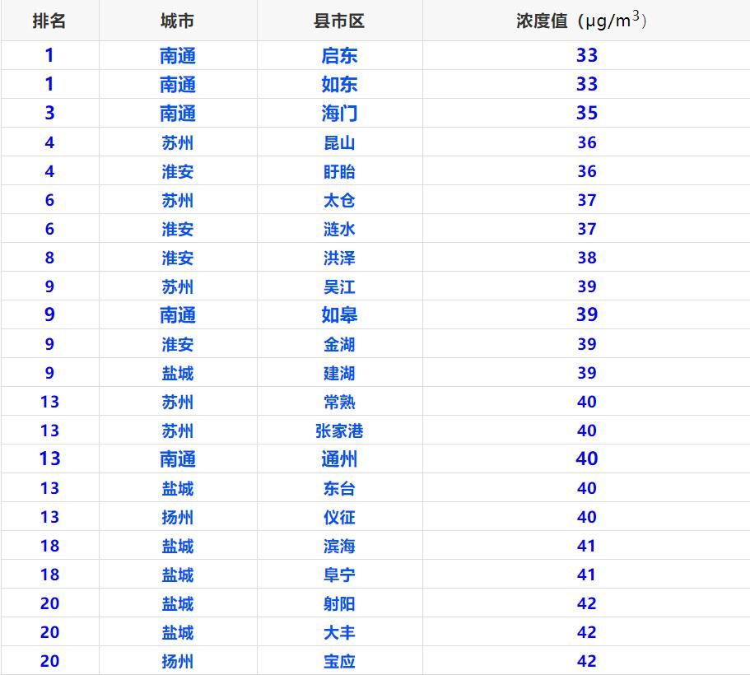Click 苏州 city in the 昆山 row

point(178,142)
